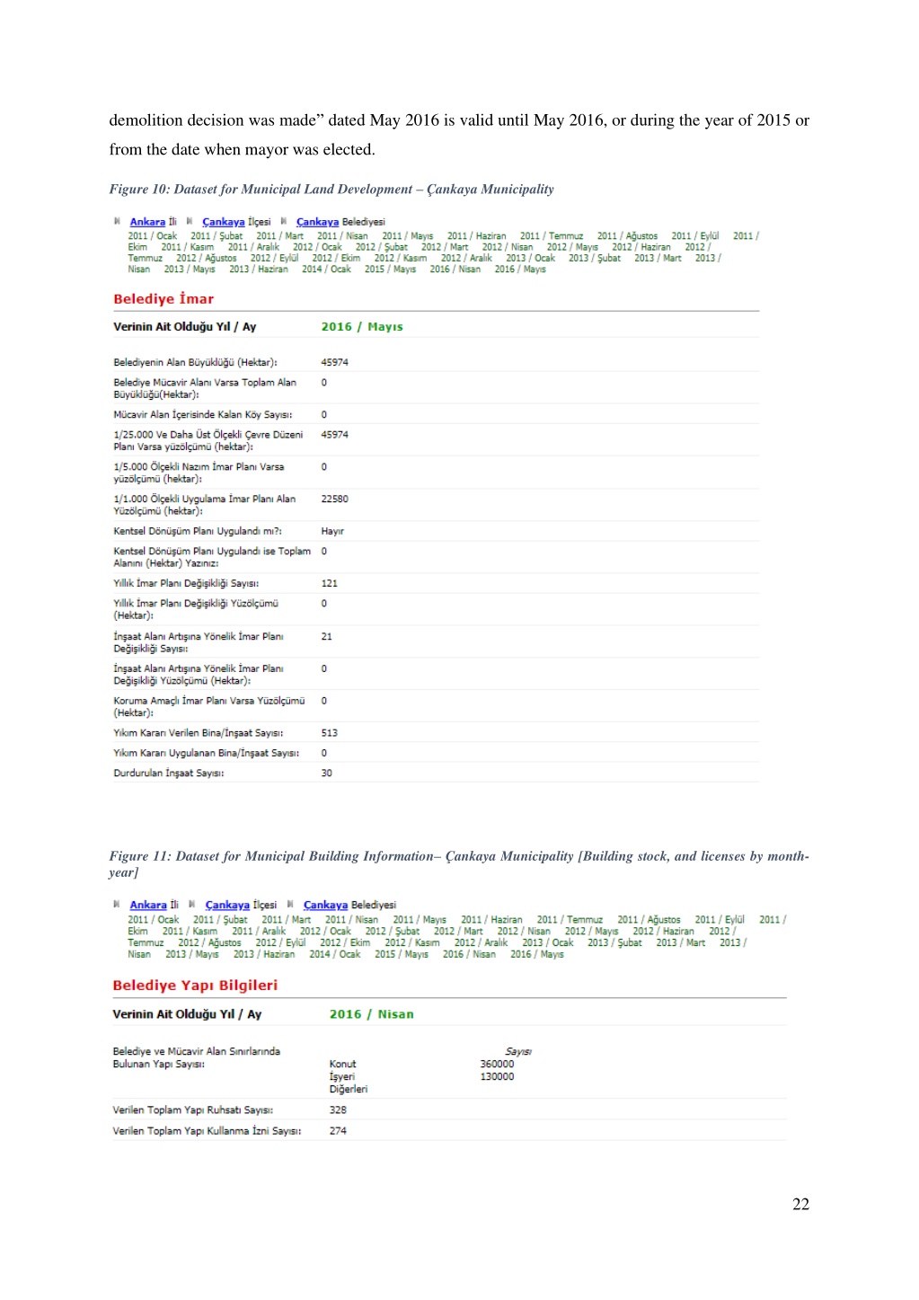919x1300 pixels.
Task: Click the marker icon before Çankaya Belediyesi in Figure 10
Action: point(285,221)
